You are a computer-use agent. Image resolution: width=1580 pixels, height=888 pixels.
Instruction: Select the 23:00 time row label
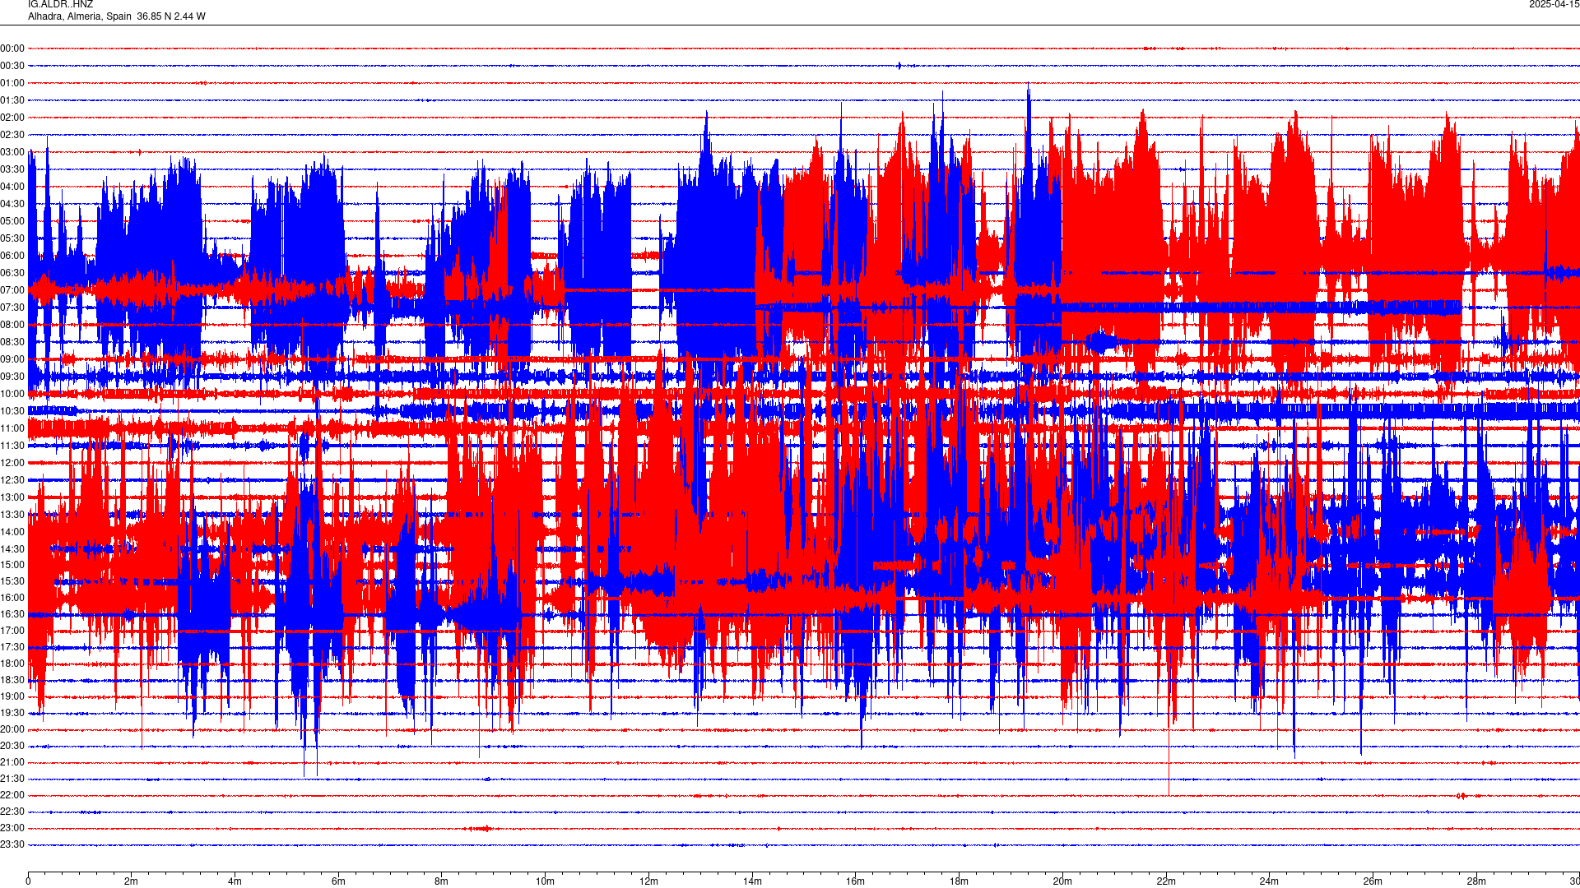[12, 828]
